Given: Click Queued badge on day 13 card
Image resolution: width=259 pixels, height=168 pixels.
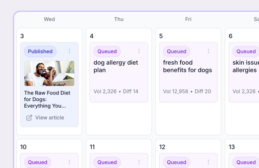Looking at the screenshot, I should coord(246,162).
